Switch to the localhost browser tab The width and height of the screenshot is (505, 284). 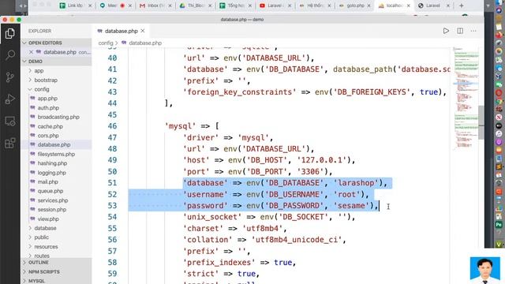394,6
